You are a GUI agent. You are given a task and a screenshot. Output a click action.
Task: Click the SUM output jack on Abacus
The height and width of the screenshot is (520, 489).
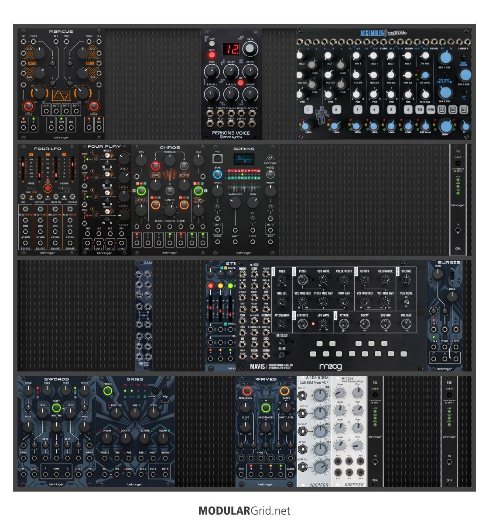[61, 127]
